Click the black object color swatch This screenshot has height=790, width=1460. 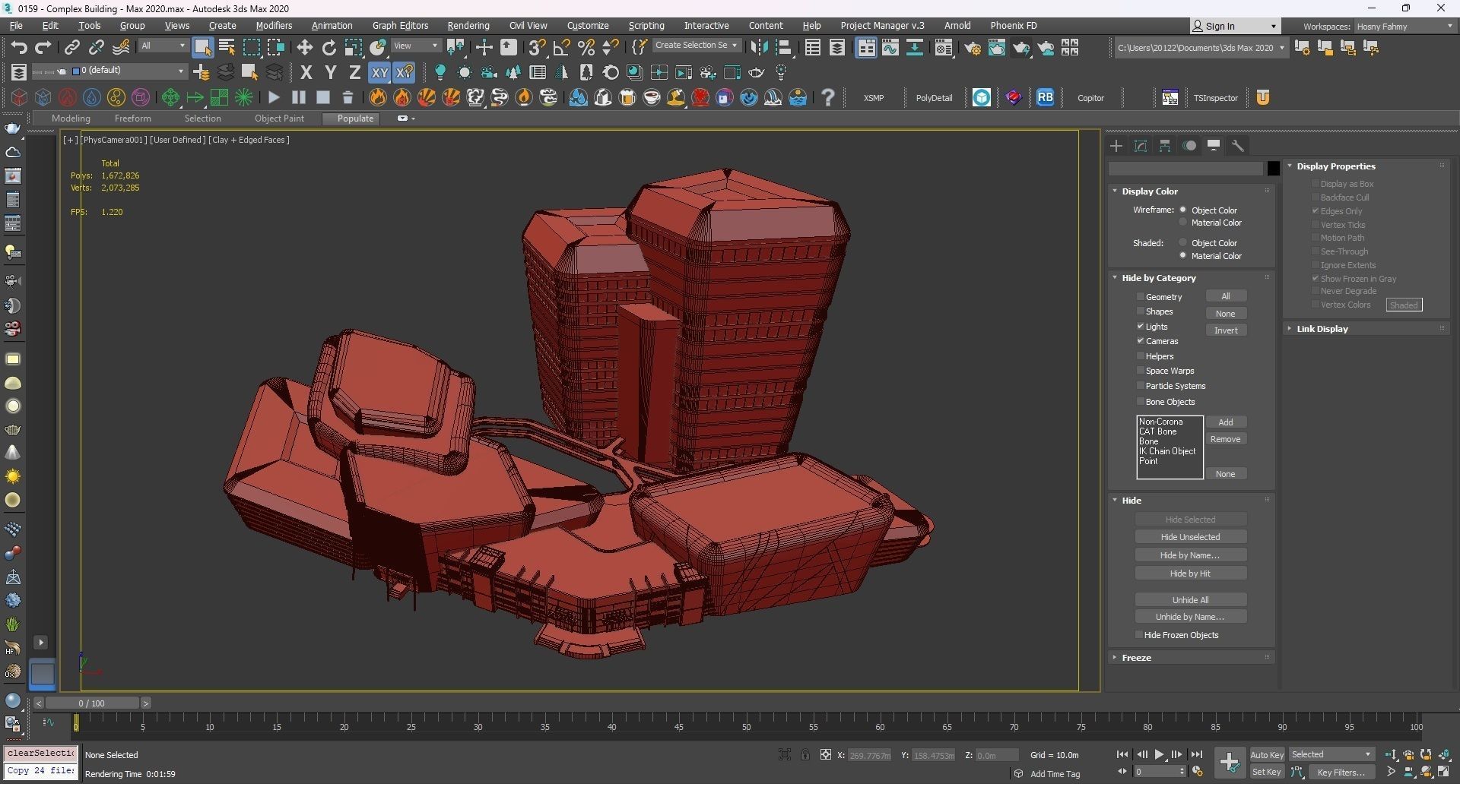[x=1274, y=169]
